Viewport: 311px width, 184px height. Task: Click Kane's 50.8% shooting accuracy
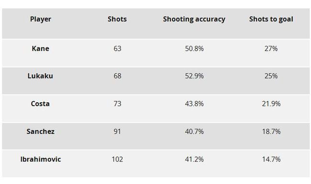coord(194,49)
